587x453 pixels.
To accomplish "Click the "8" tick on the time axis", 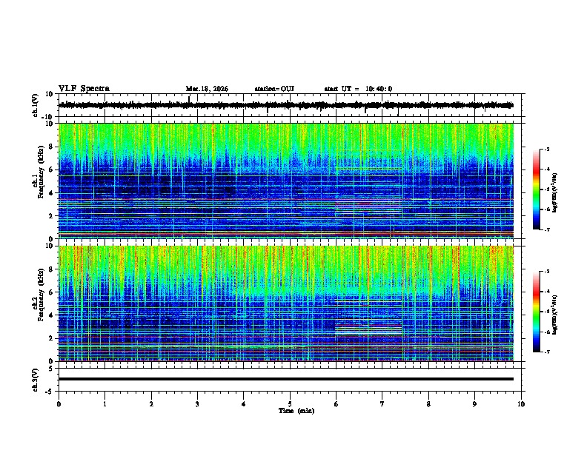I will pos(428,404).
